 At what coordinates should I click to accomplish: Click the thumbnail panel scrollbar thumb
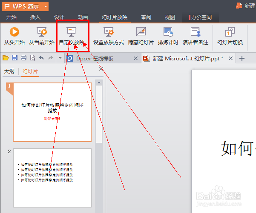coord(99,114)
